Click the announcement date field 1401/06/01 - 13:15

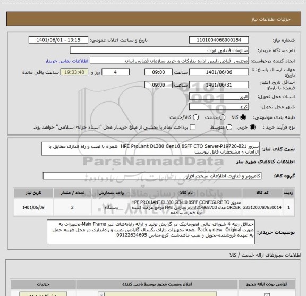[58, 40]
